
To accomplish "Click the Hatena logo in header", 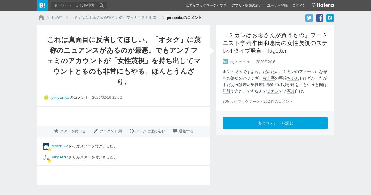I will [322, 5].
